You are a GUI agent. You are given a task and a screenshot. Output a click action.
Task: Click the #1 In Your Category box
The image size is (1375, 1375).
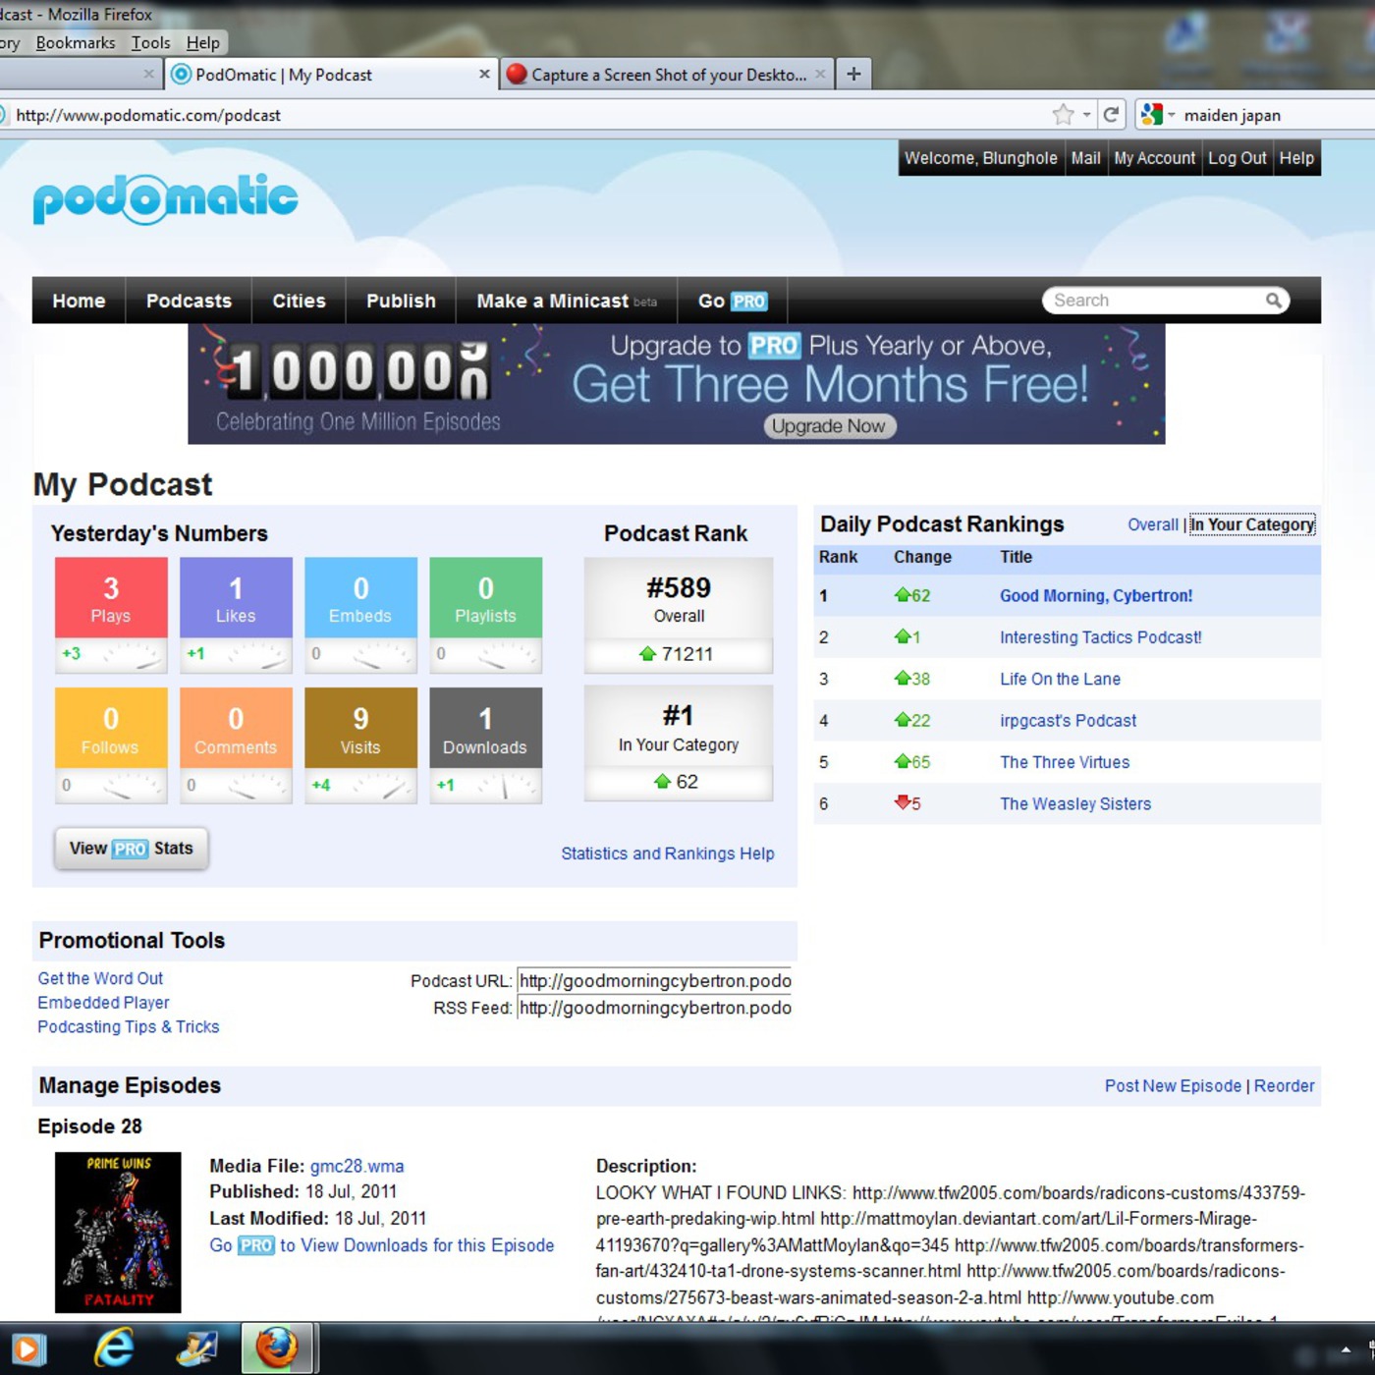pyautogui.click(x=679, y=743)
